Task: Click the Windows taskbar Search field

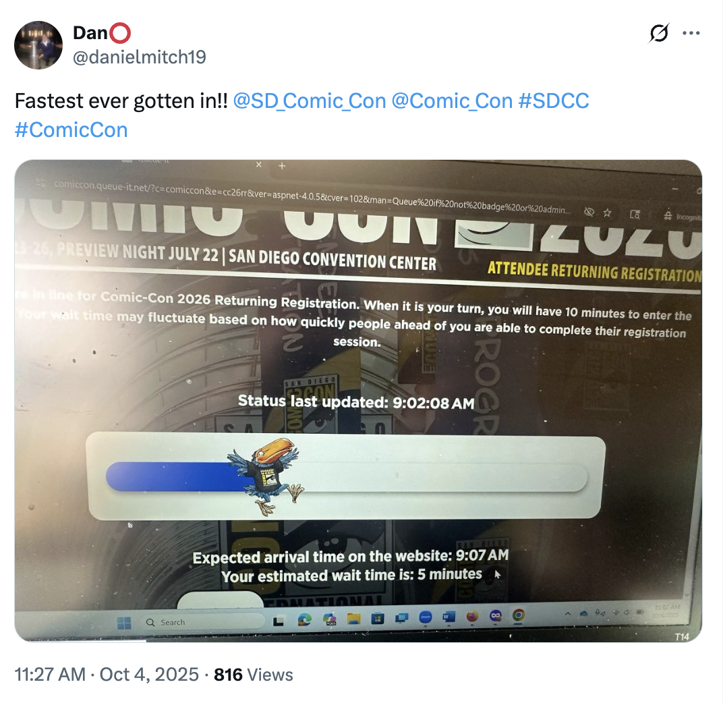Action: click(202, 622)
